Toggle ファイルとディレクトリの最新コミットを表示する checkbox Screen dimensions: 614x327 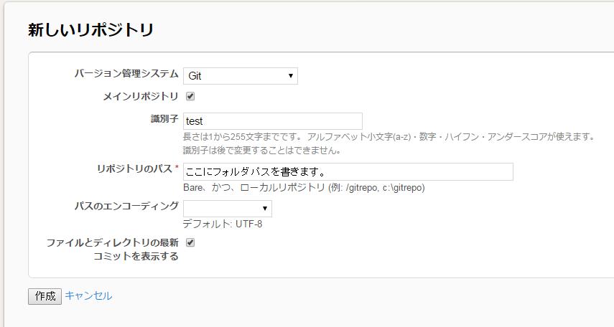(190, 242)
